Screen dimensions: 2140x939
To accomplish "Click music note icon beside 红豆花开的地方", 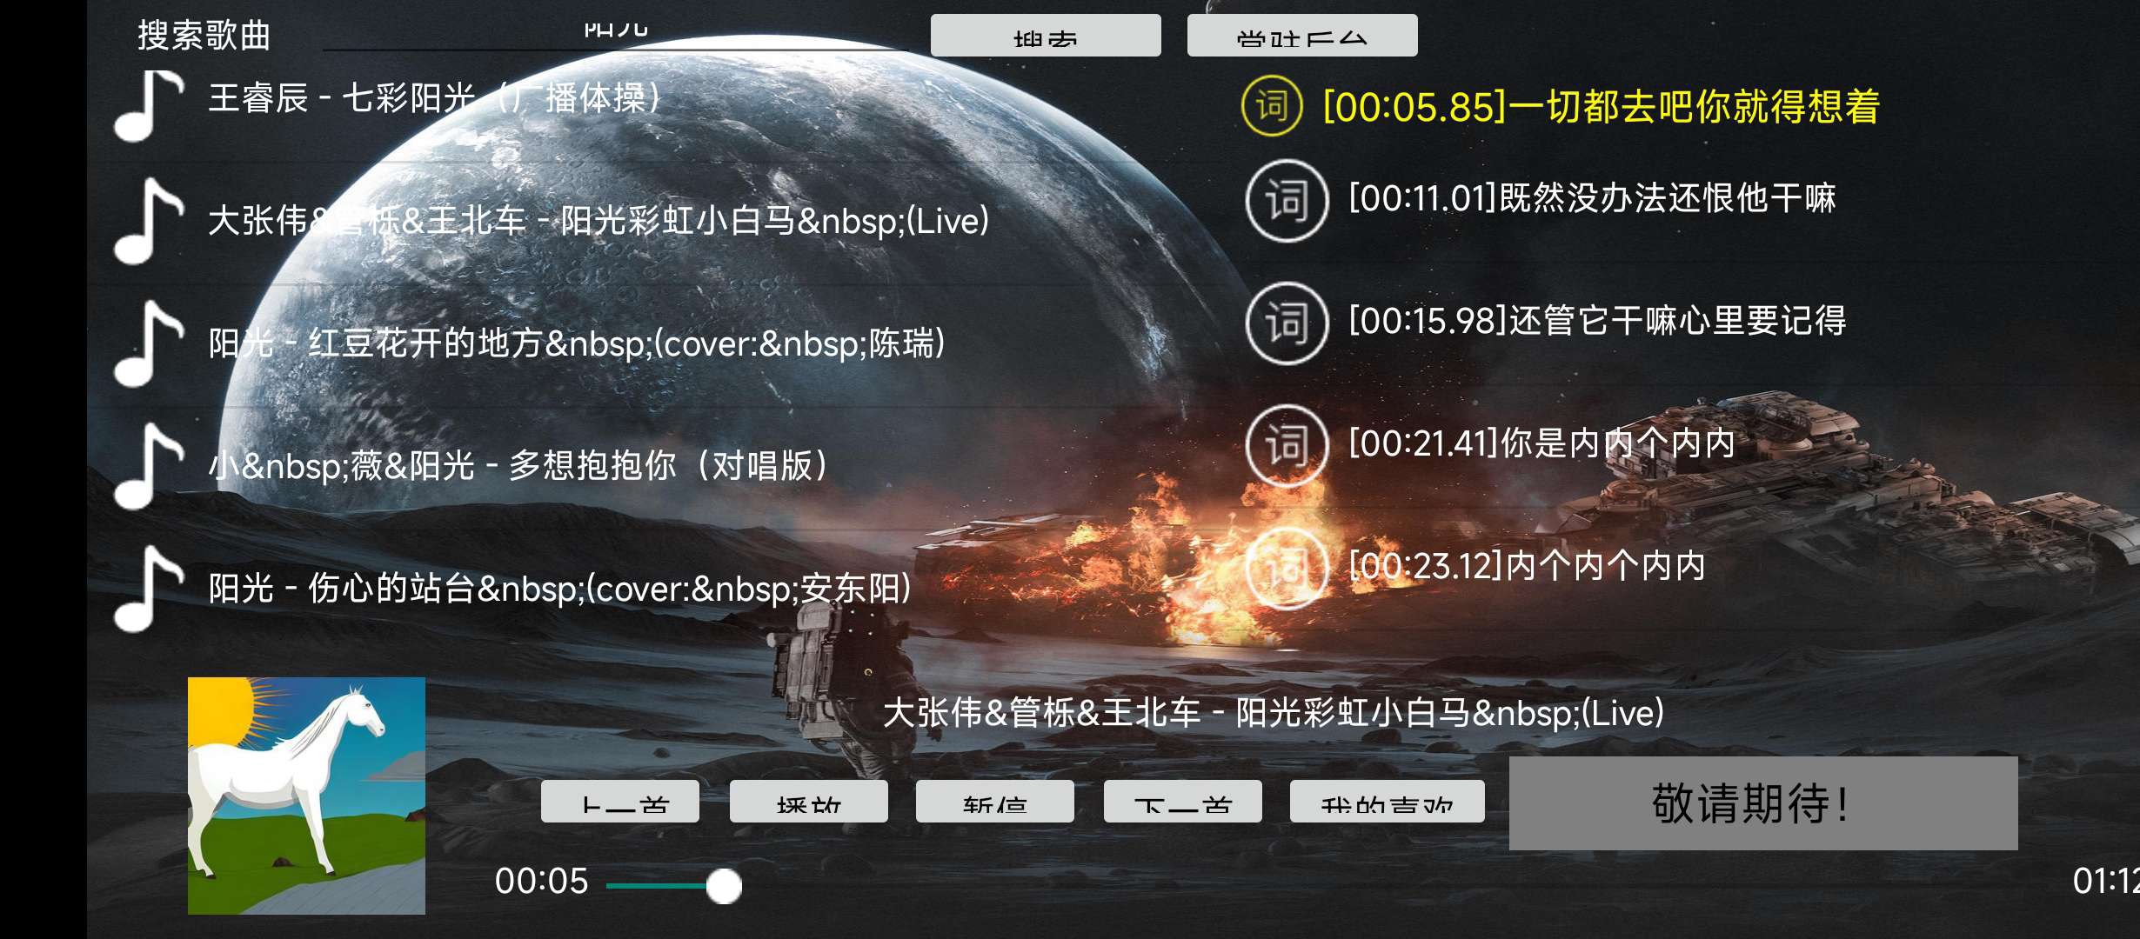I will click(148, 343).
